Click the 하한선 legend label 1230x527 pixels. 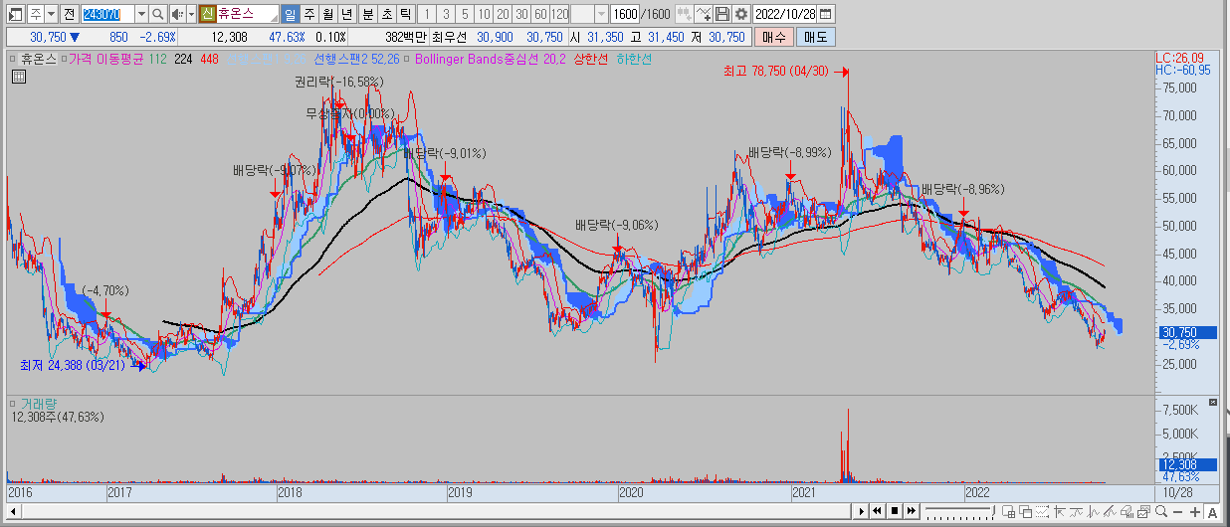634,60
